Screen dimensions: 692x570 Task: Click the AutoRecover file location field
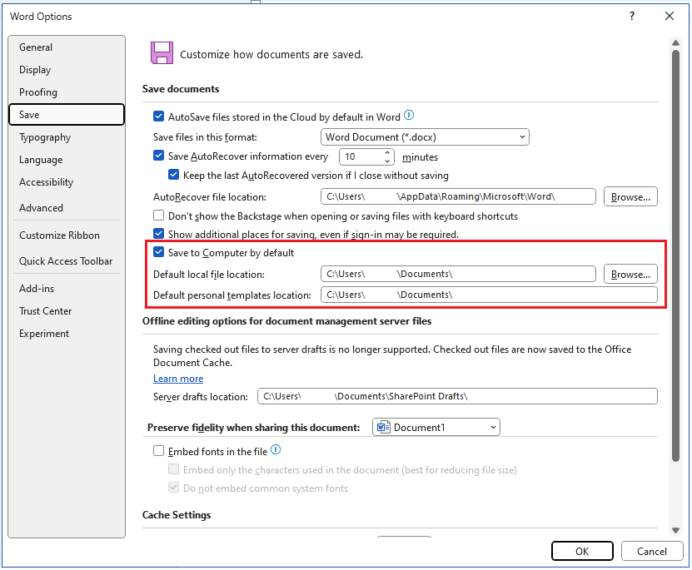458,196
